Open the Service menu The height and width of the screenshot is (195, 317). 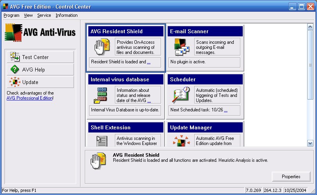point(44,15)
